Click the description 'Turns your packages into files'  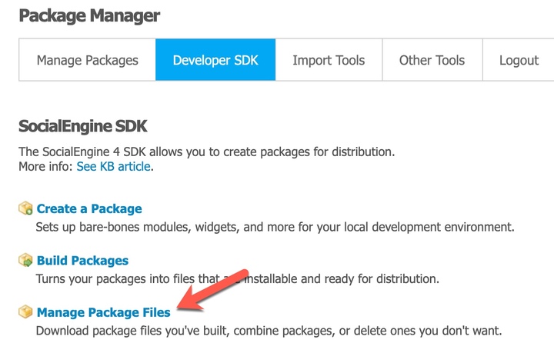(115, 279)
